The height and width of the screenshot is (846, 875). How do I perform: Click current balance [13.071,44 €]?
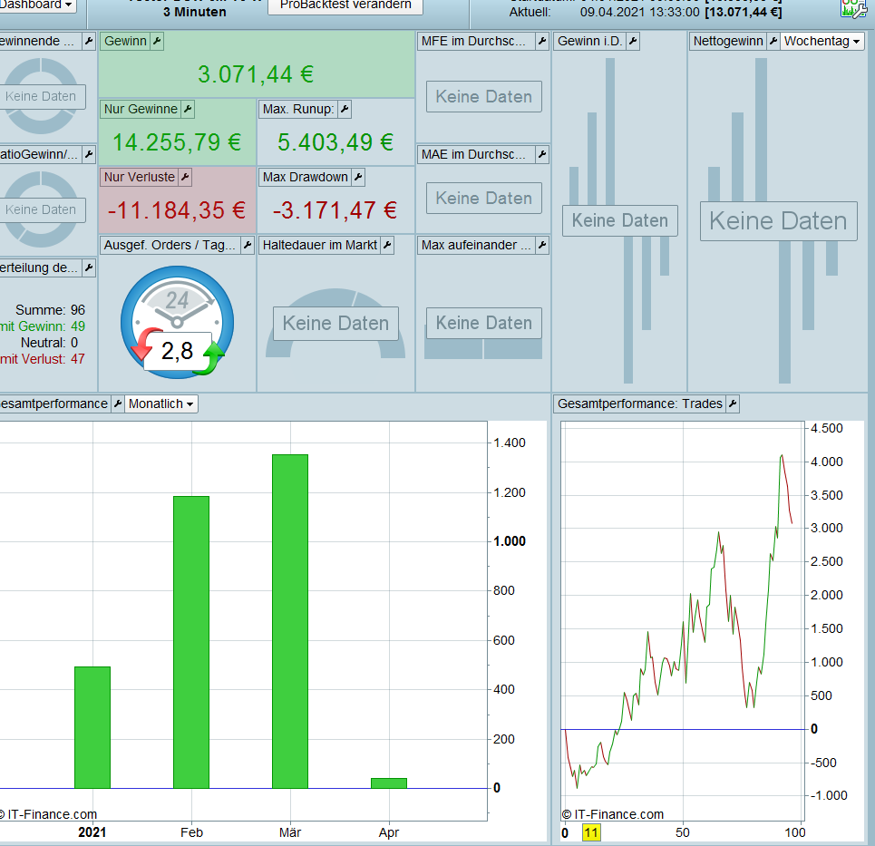(x=744, y=13)
